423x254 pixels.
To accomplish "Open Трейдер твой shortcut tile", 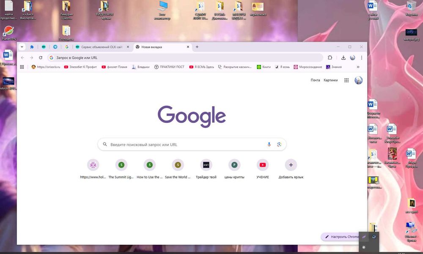I will pos(206,169).
